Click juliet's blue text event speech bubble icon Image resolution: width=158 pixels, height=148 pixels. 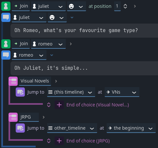[x=6, y=17]
